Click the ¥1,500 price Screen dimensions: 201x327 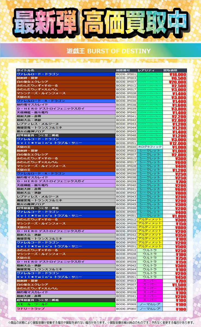click(x=179, y=285)
